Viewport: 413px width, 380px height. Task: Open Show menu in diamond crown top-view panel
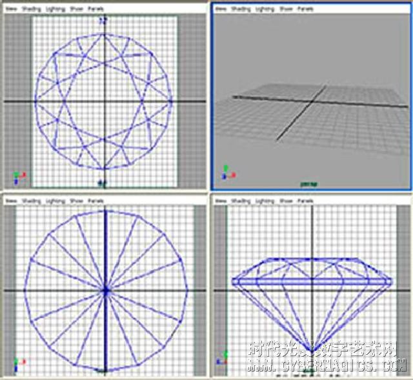pyautogui.click(x=77, y=9)
